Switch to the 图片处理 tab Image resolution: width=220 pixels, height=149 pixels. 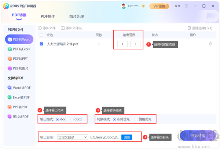pos(77,16)
